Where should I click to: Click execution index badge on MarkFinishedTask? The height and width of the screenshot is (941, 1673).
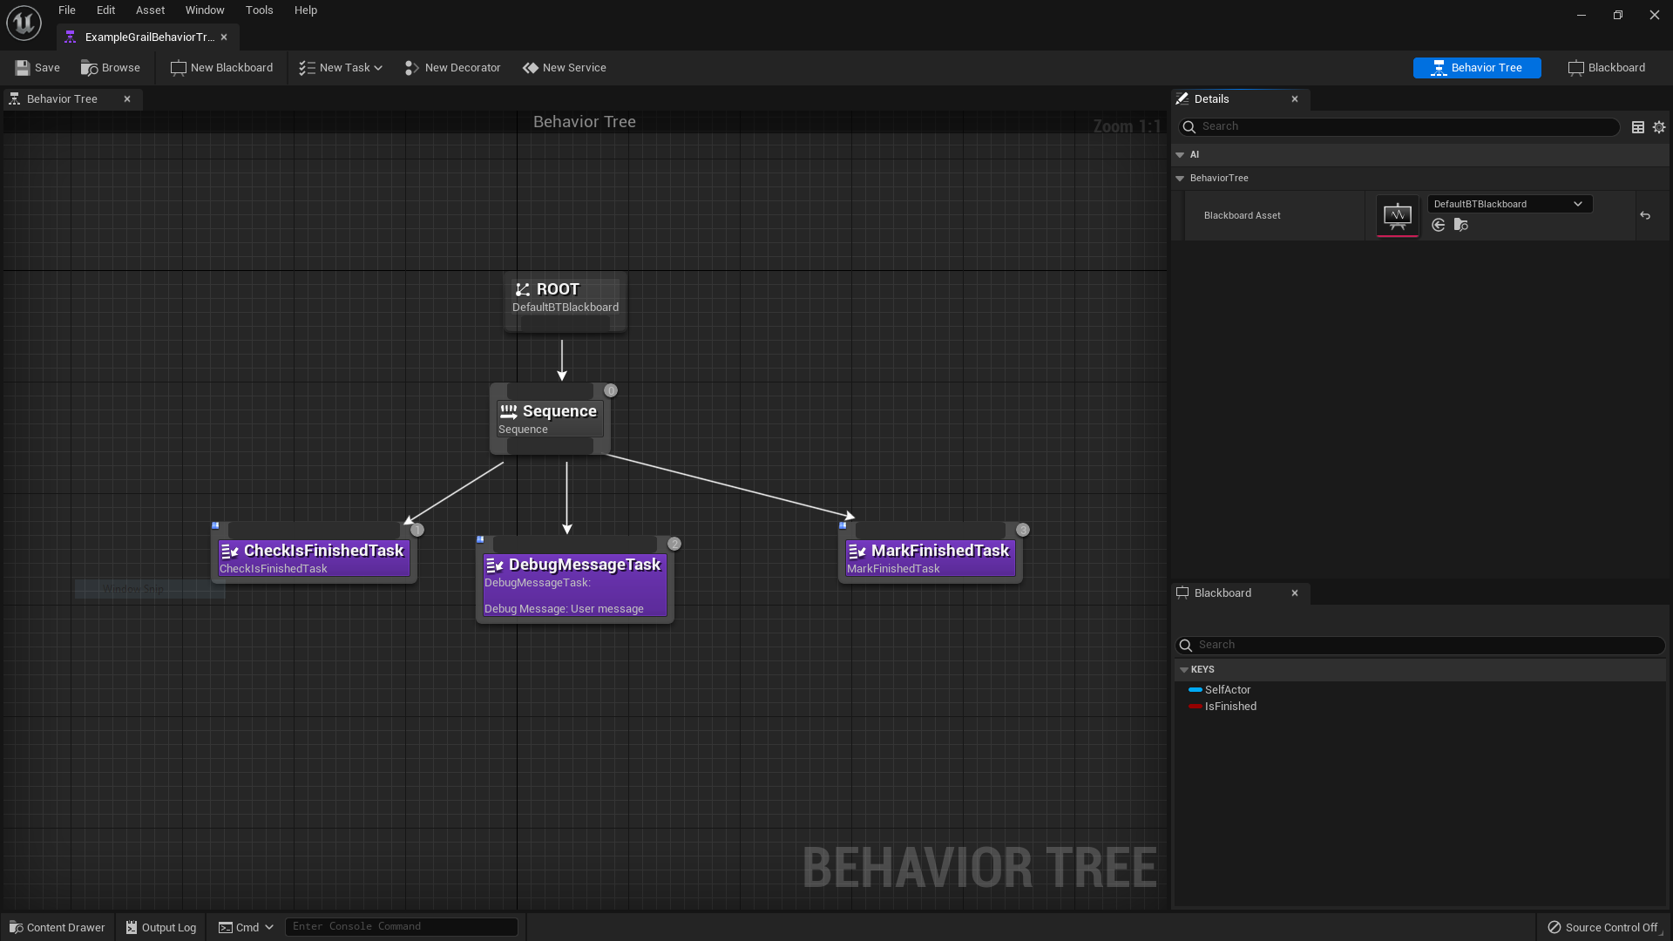click(x=1023, y=531)
